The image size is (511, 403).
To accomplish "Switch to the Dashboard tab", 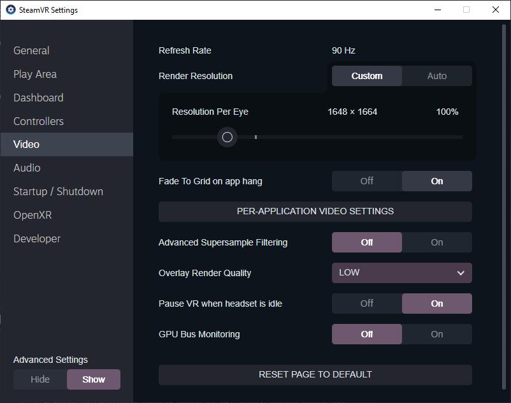I will 38,98.
